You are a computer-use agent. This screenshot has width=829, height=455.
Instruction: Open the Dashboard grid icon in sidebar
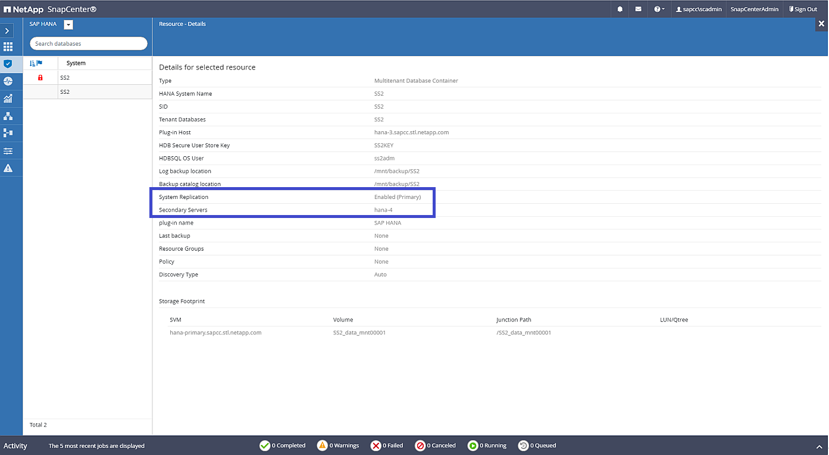tap(8, 47)
